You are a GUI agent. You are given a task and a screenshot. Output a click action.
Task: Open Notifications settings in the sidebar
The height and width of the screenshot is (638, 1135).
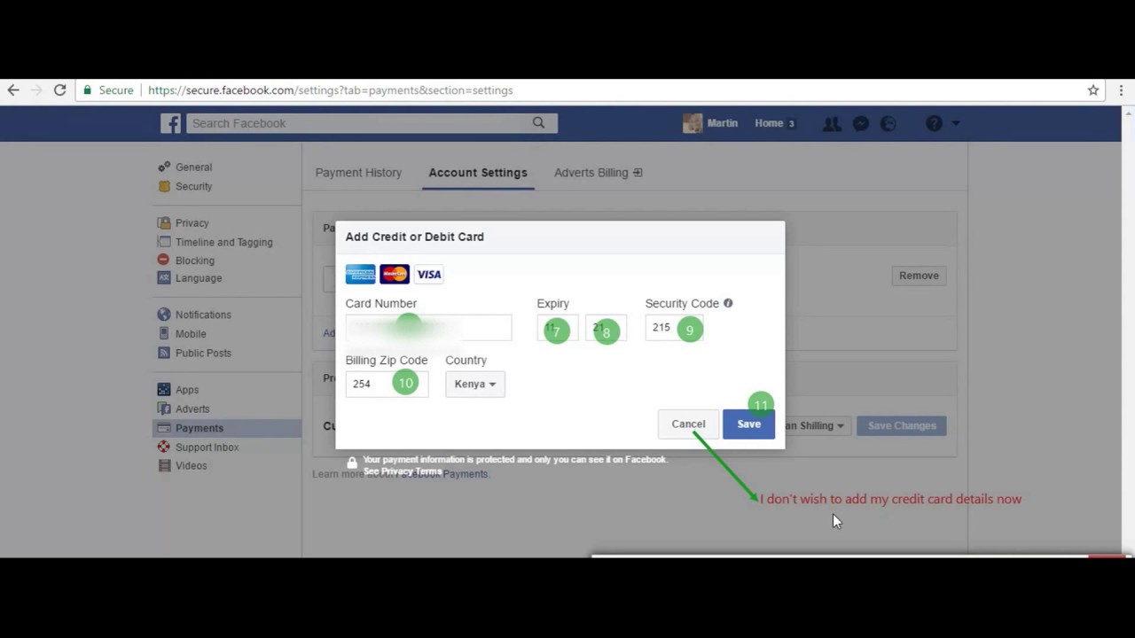[203, 315]
